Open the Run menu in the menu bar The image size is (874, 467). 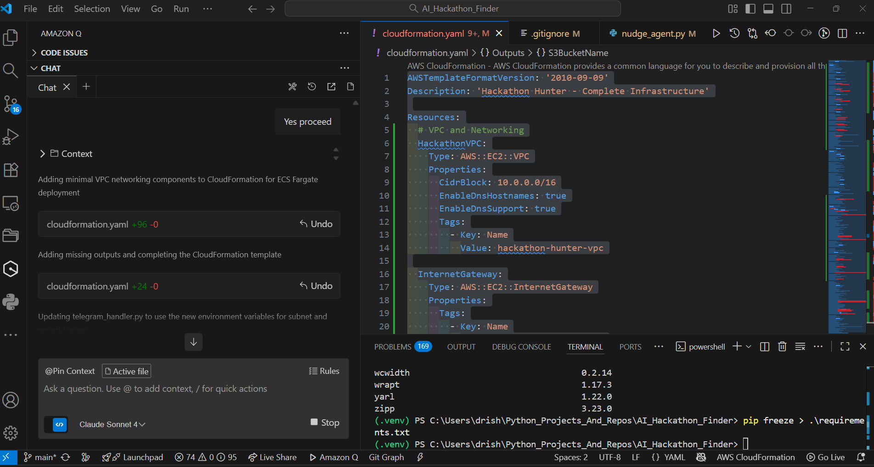pyautogui.click(x=180, y=8)
